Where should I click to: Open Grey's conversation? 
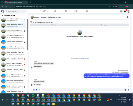pos(13,81)
